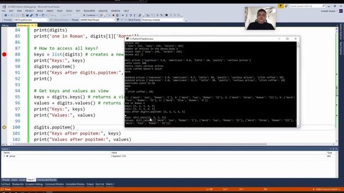This screenshot has width=344, height=193.
Task: Click the Navigate Backward icon
Action: point(6,16)
